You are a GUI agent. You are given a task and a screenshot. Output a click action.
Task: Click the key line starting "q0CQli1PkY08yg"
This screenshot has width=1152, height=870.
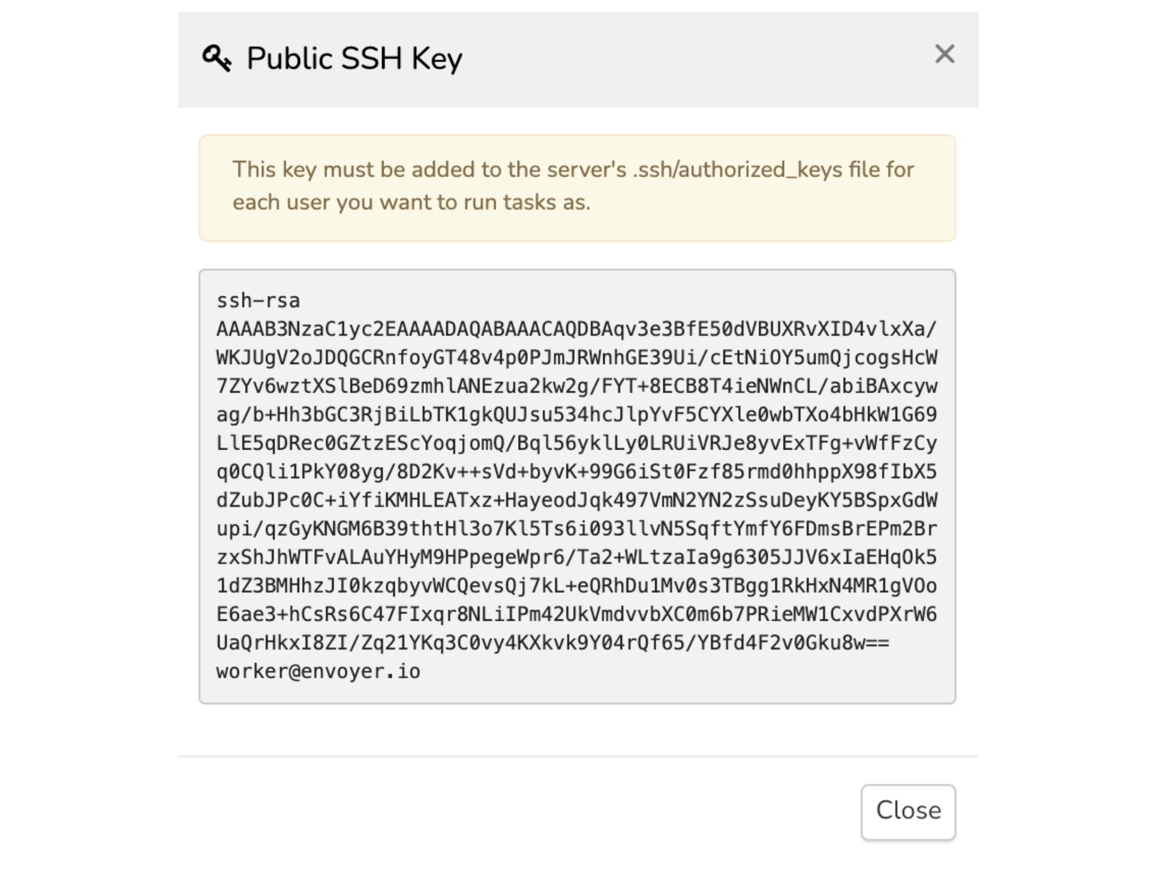pyautogui.click(x=577, y=472)
